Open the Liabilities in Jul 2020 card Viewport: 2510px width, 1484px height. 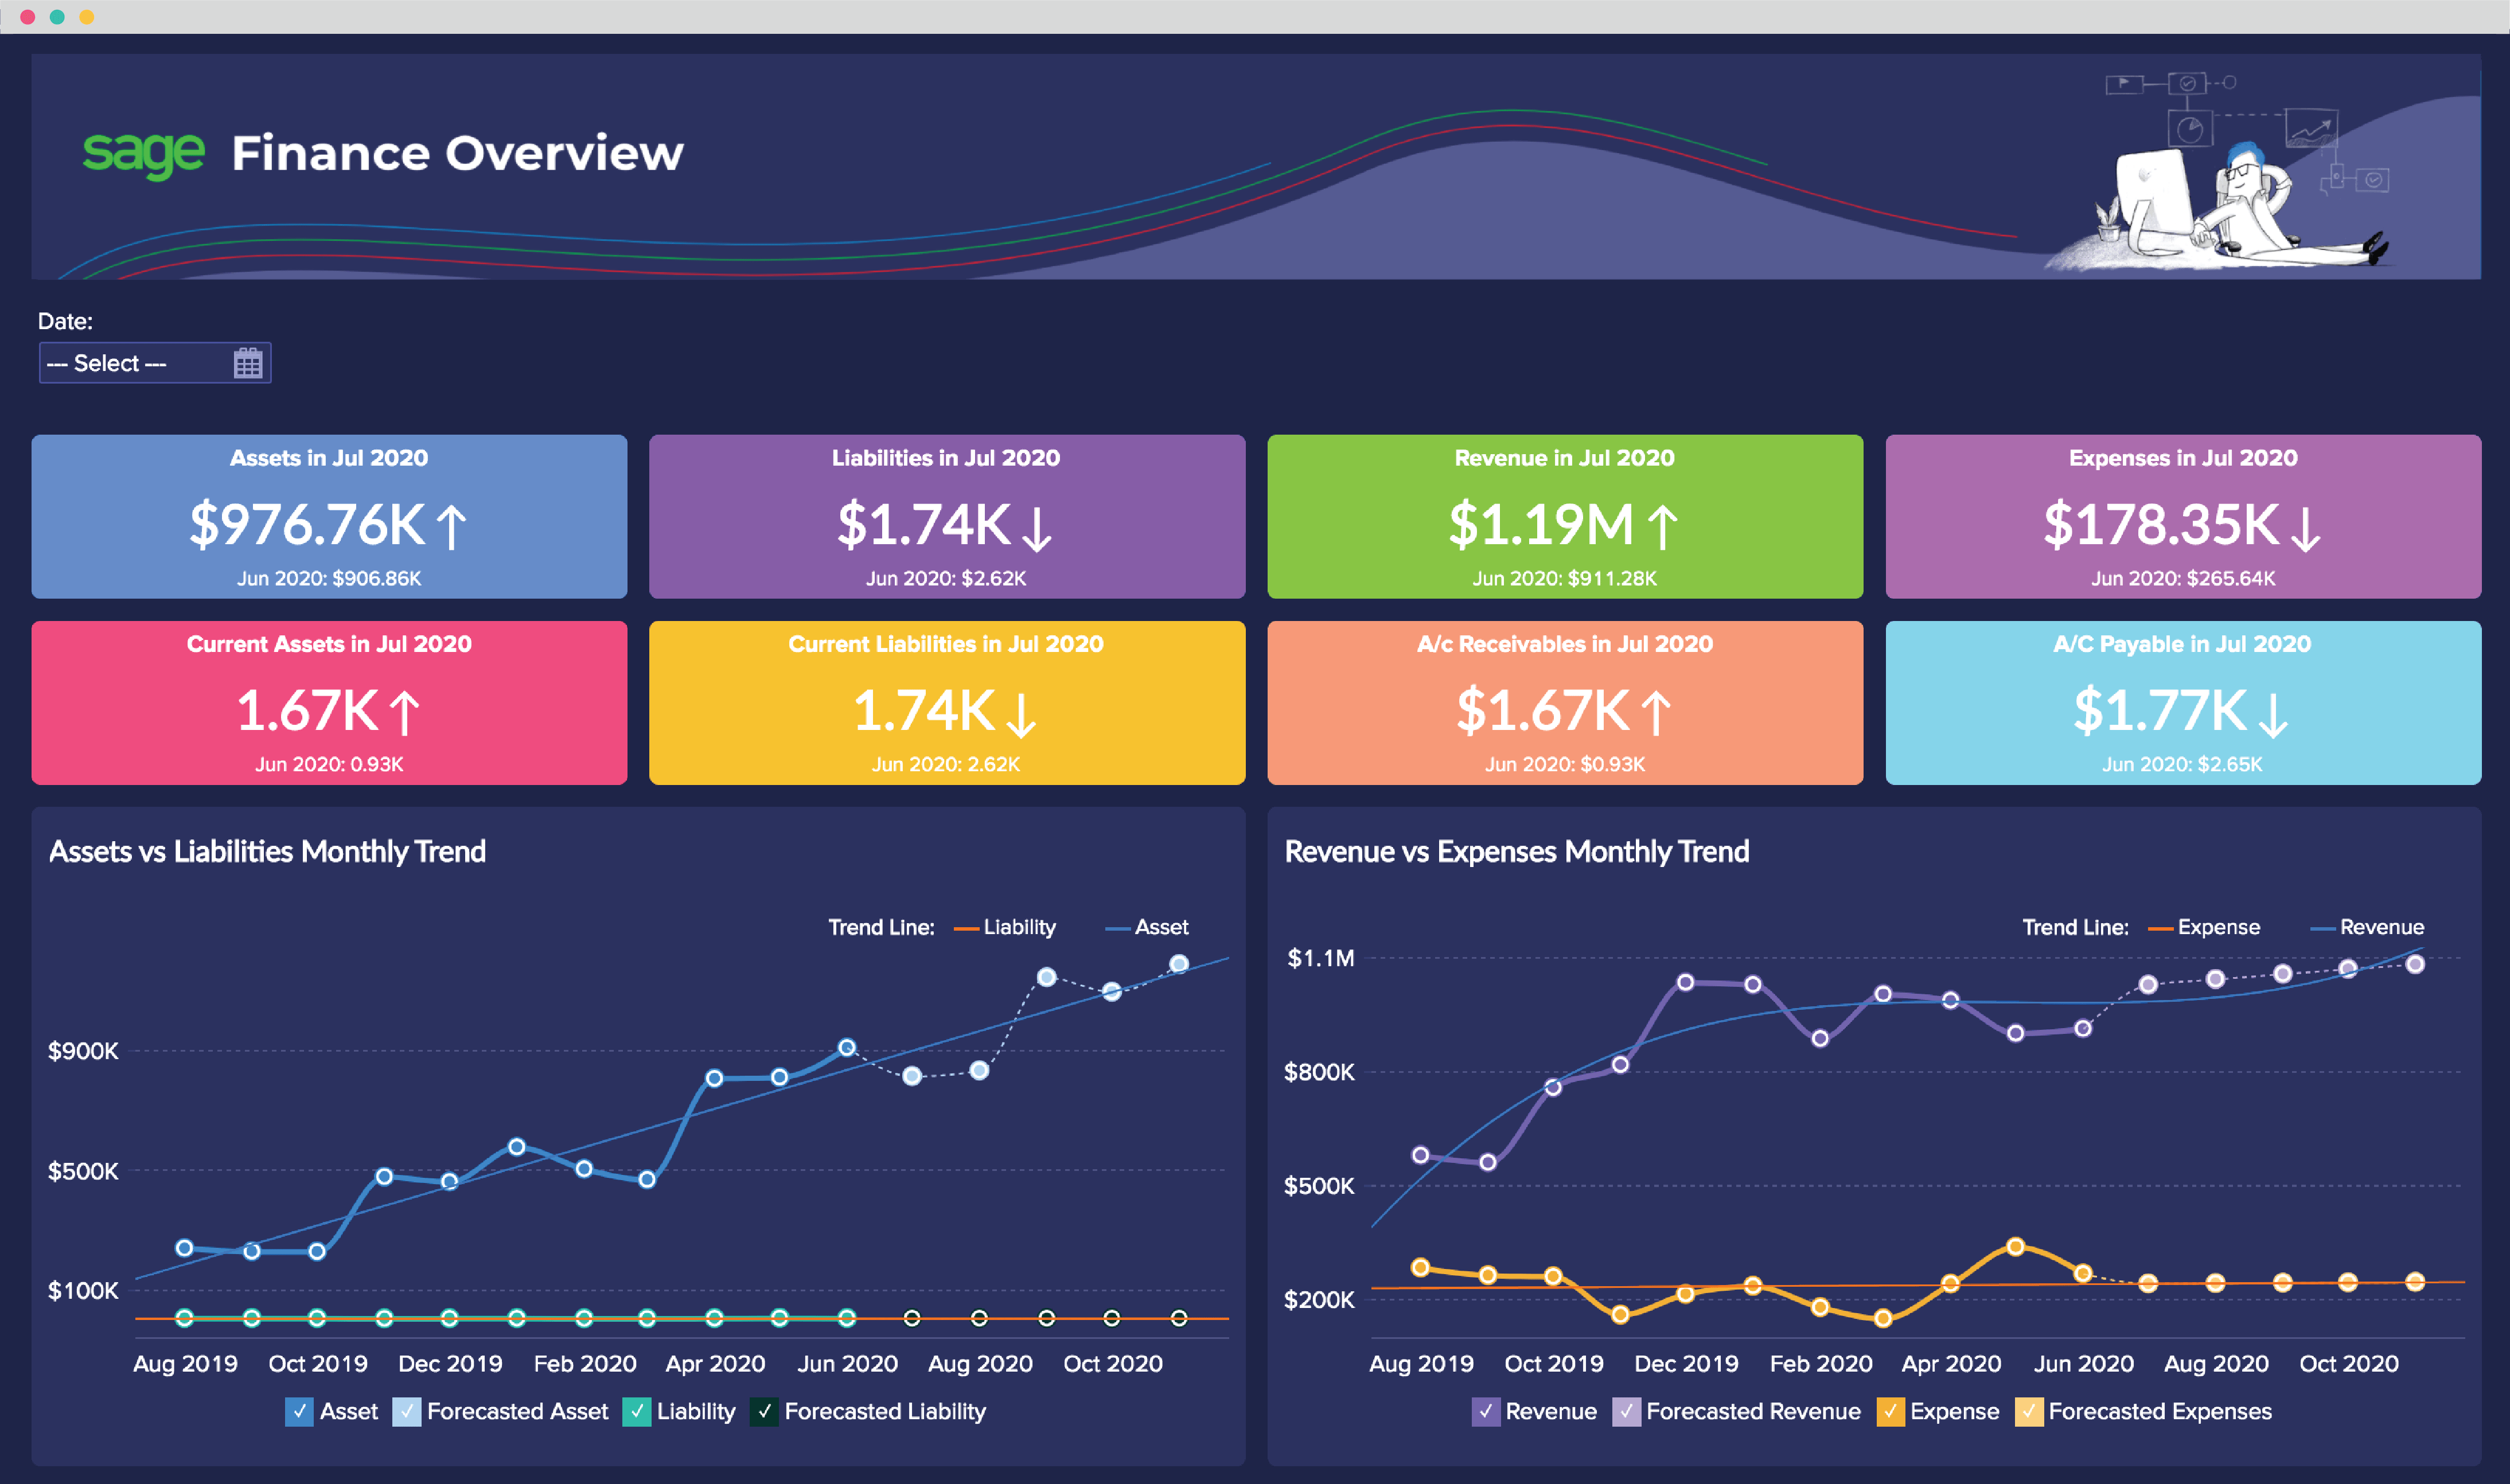tap(946, 516)
